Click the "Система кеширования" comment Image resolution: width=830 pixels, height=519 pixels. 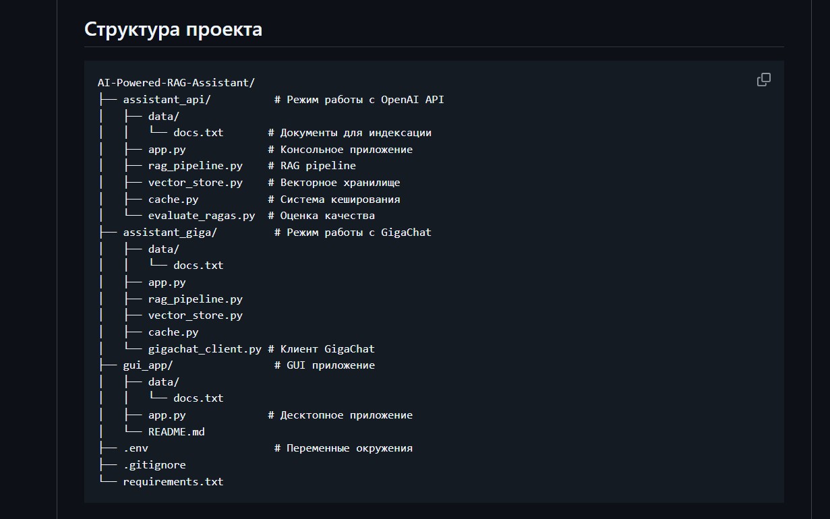340,200
